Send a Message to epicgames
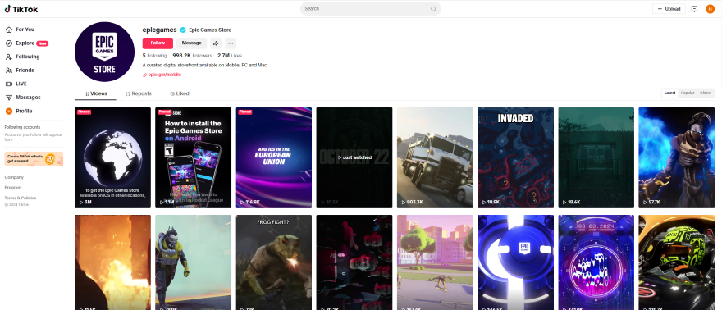Viewport: 722px width, 310px height. point(191,43)
